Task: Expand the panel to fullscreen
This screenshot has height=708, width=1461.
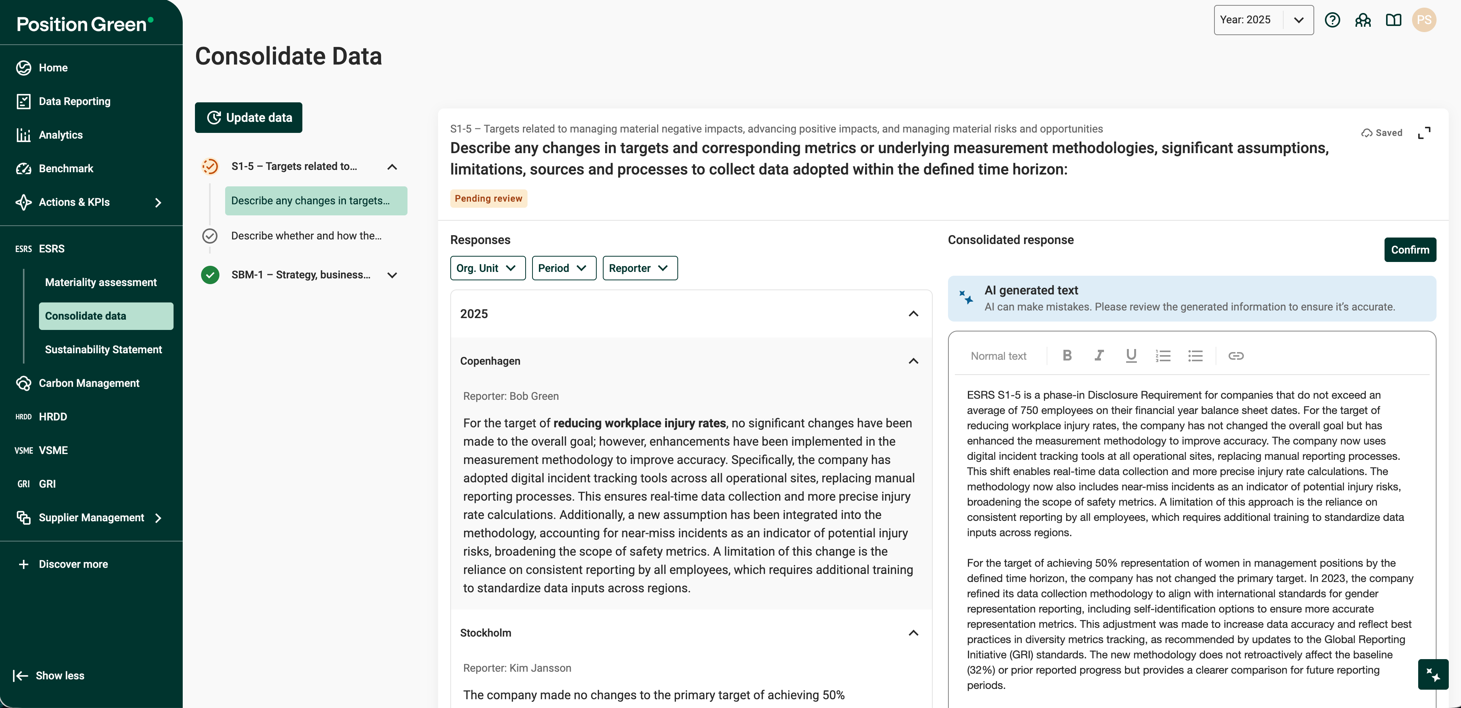Action: coord(1424,133)
